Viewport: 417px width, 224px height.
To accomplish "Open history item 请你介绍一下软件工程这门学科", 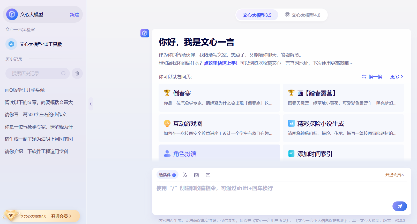I will (36, 151).
